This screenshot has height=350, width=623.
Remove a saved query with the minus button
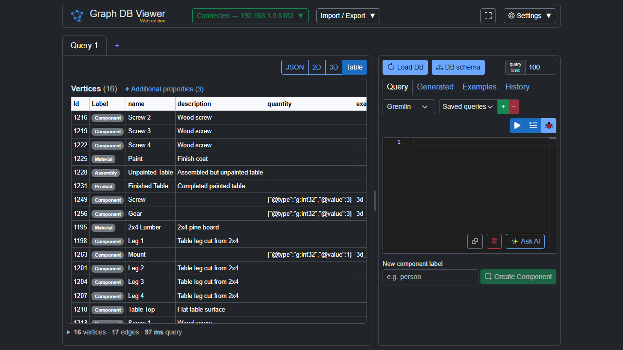(513, 106)
